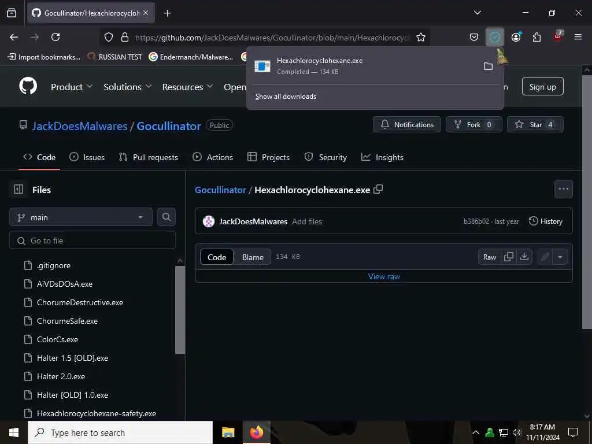Click the Gocullinator breadcrumb link
592x444 pixels.
tap(220, 190)
